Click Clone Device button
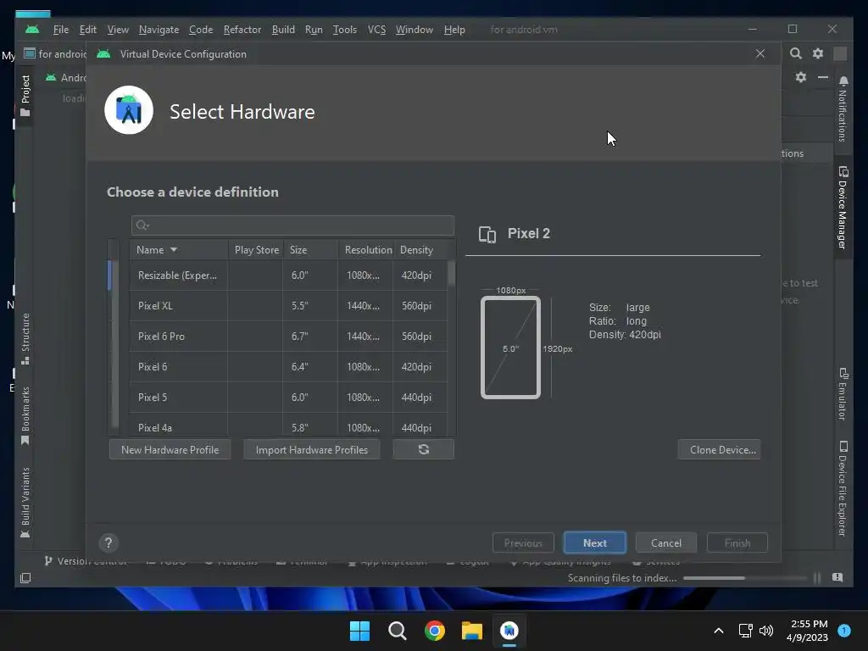The height and width of the screenshot is (651, 868). point(719,449)
